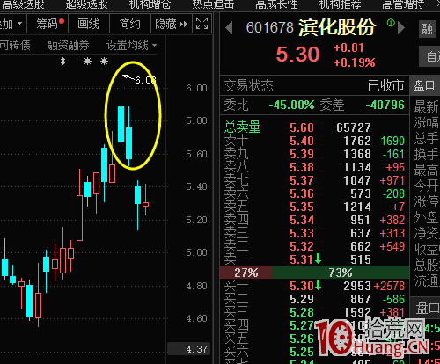This screenshot has width=440, height=364.
Task: Click the 卖四 price 5.34
Action: click(302, 220)
